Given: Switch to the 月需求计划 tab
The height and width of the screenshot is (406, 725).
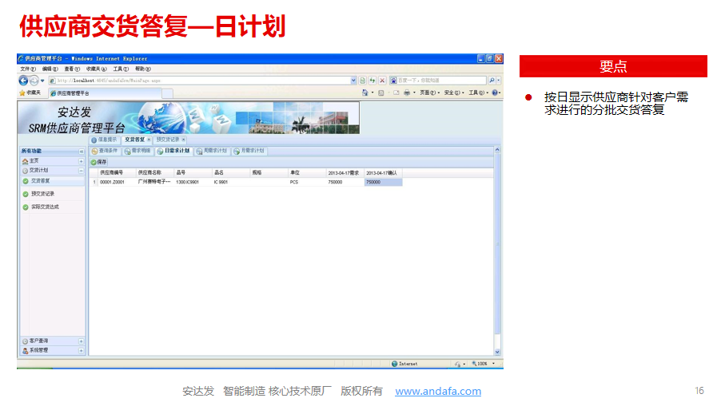Looking at the screenshot, I should click(249, 151).
